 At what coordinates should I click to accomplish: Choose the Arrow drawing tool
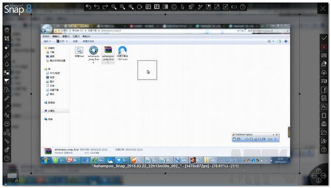click(x=7, y=106)
